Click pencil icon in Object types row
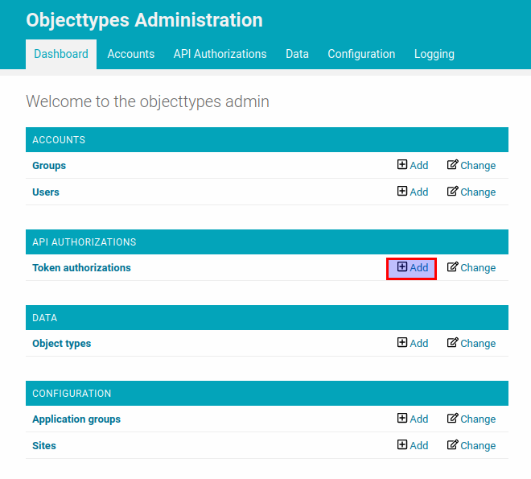This screenshot has height=479, width=531. point(452,342)
